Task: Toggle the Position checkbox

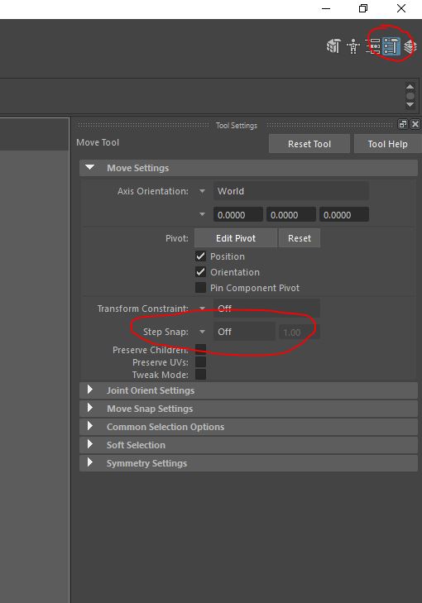Action: (200, 256)
